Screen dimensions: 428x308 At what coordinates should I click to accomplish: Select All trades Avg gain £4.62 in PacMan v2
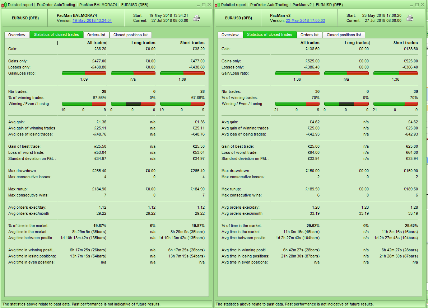coord(315,122)
